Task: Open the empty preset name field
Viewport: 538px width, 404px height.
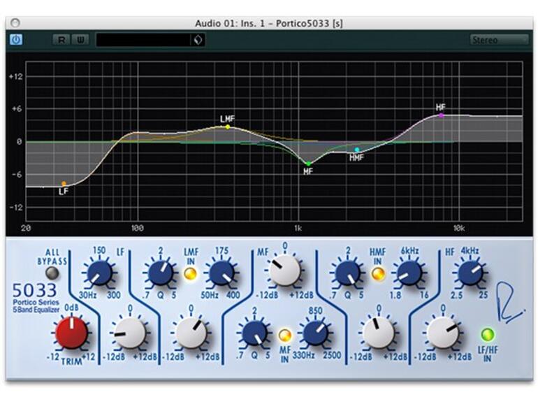Action: [x=143, y=40]
